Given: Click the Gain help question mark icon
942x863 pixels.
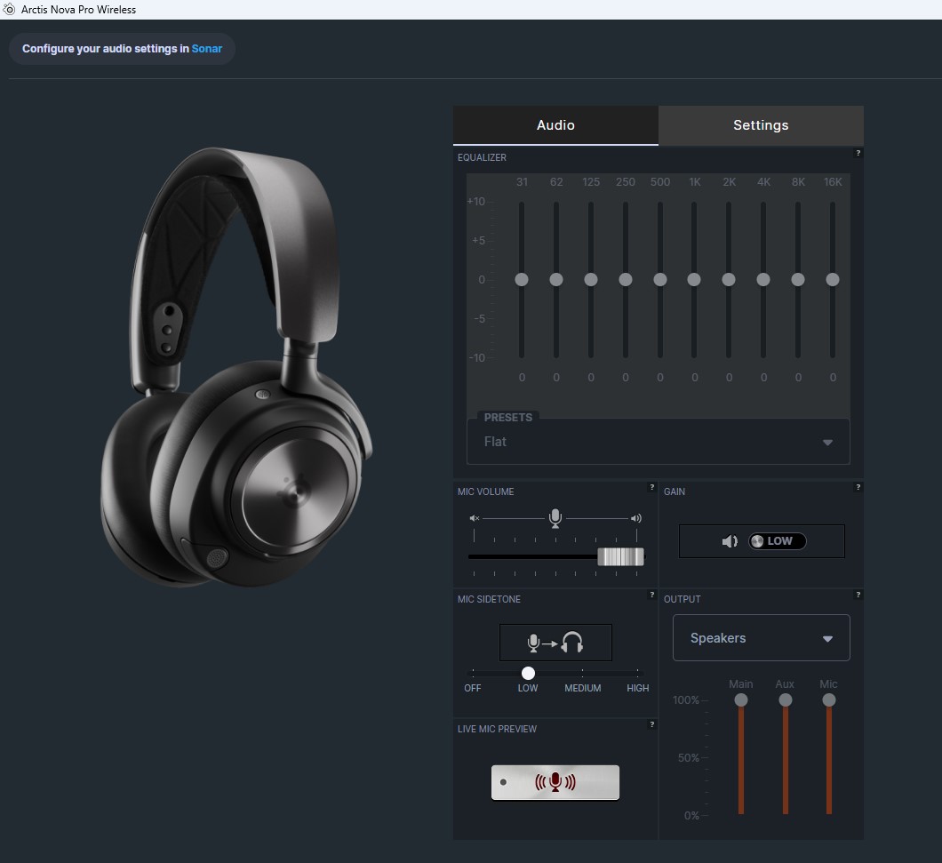Looking at the screenshot, I should point(858,488).
